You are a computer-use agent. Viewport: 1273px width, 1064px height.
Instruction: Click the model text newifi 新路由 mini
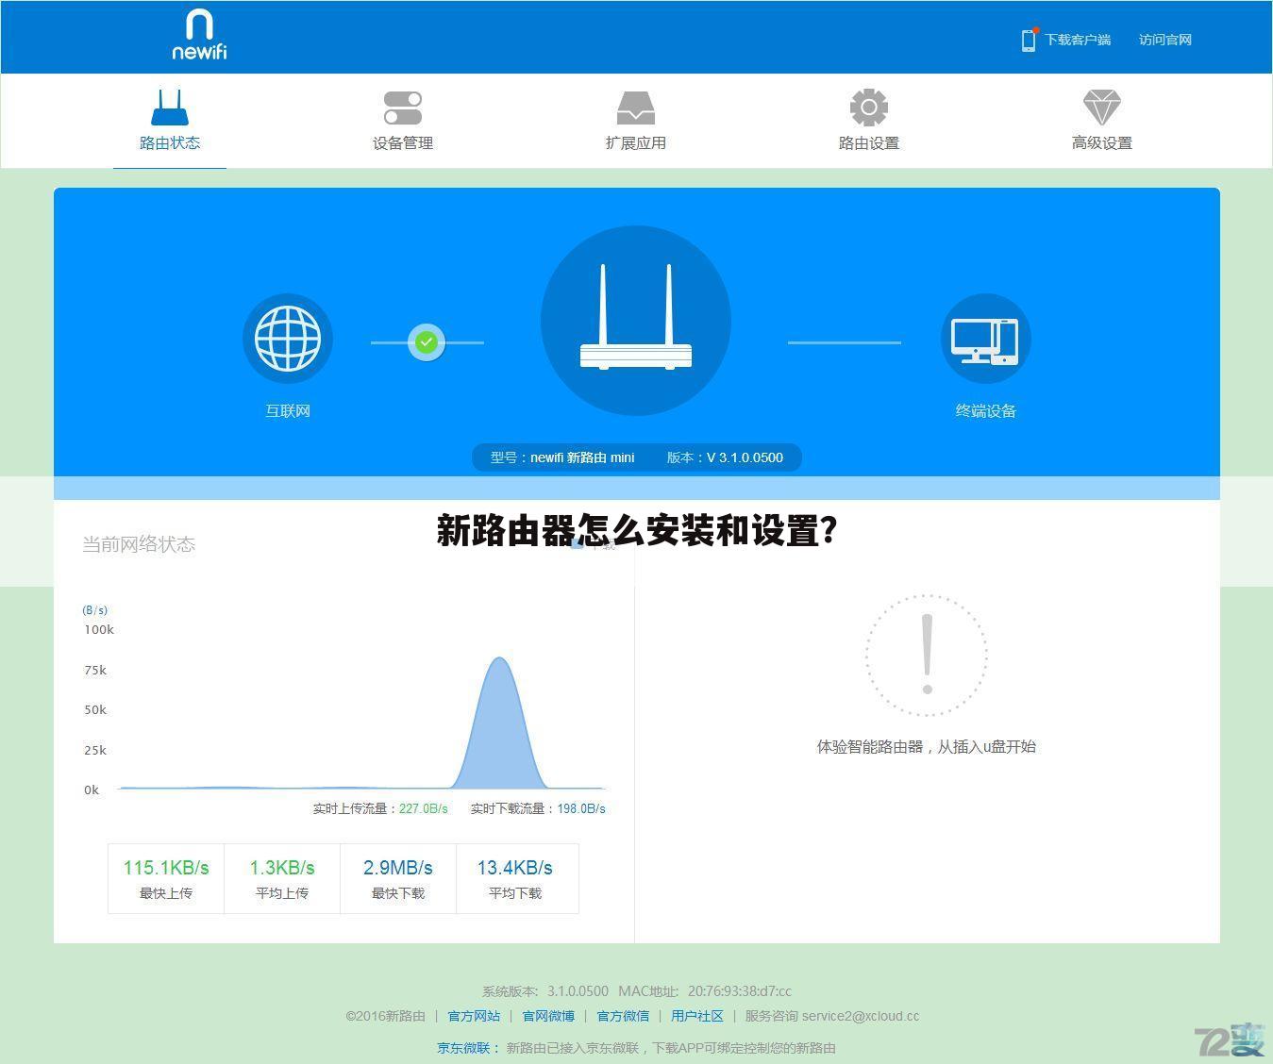[x=582, y=457]
